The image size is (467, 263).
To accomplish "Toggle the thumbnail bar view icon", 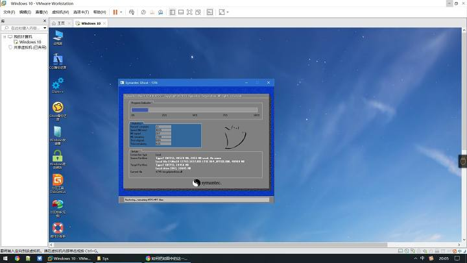I will tap(181, 12).
